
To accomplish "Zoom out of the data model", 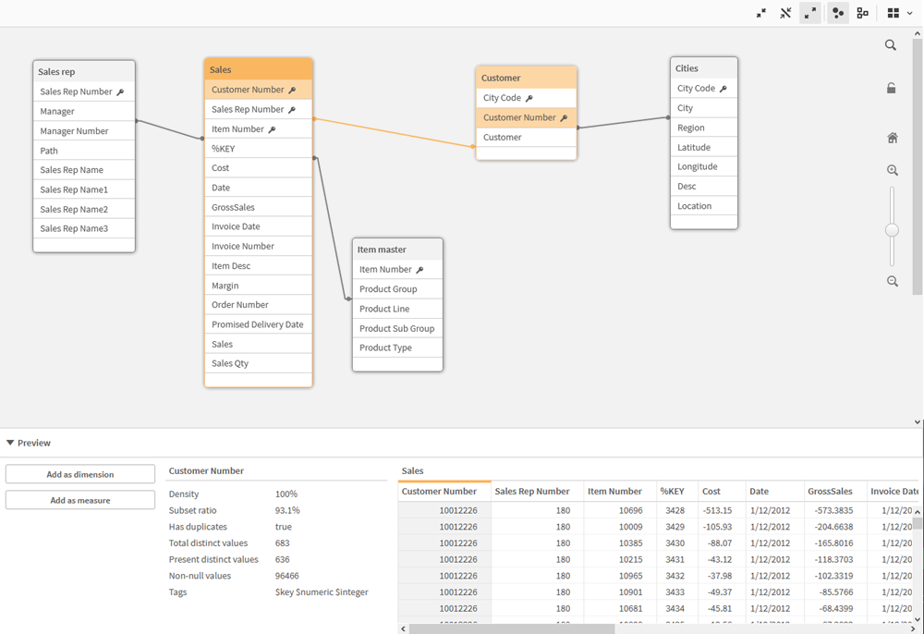I will pyautogui.click(x=892, y=281).
